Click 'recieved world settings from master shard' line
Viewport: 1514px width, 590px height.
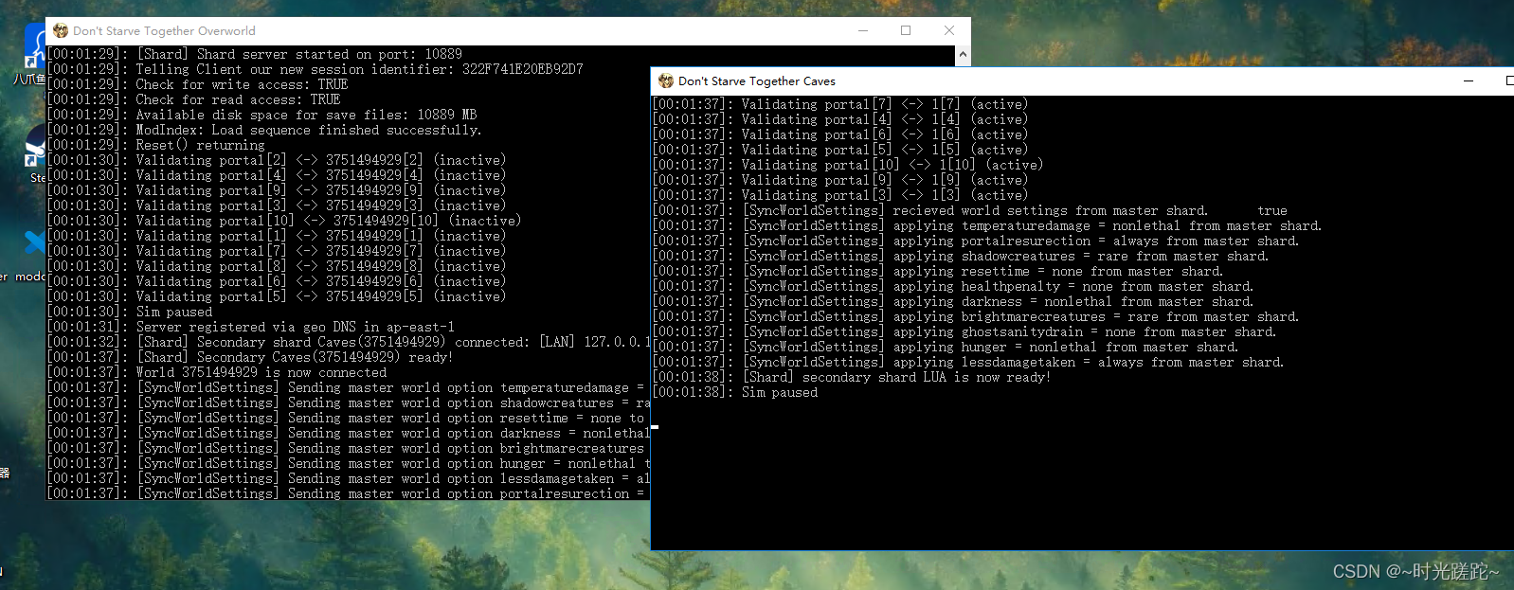970,210
